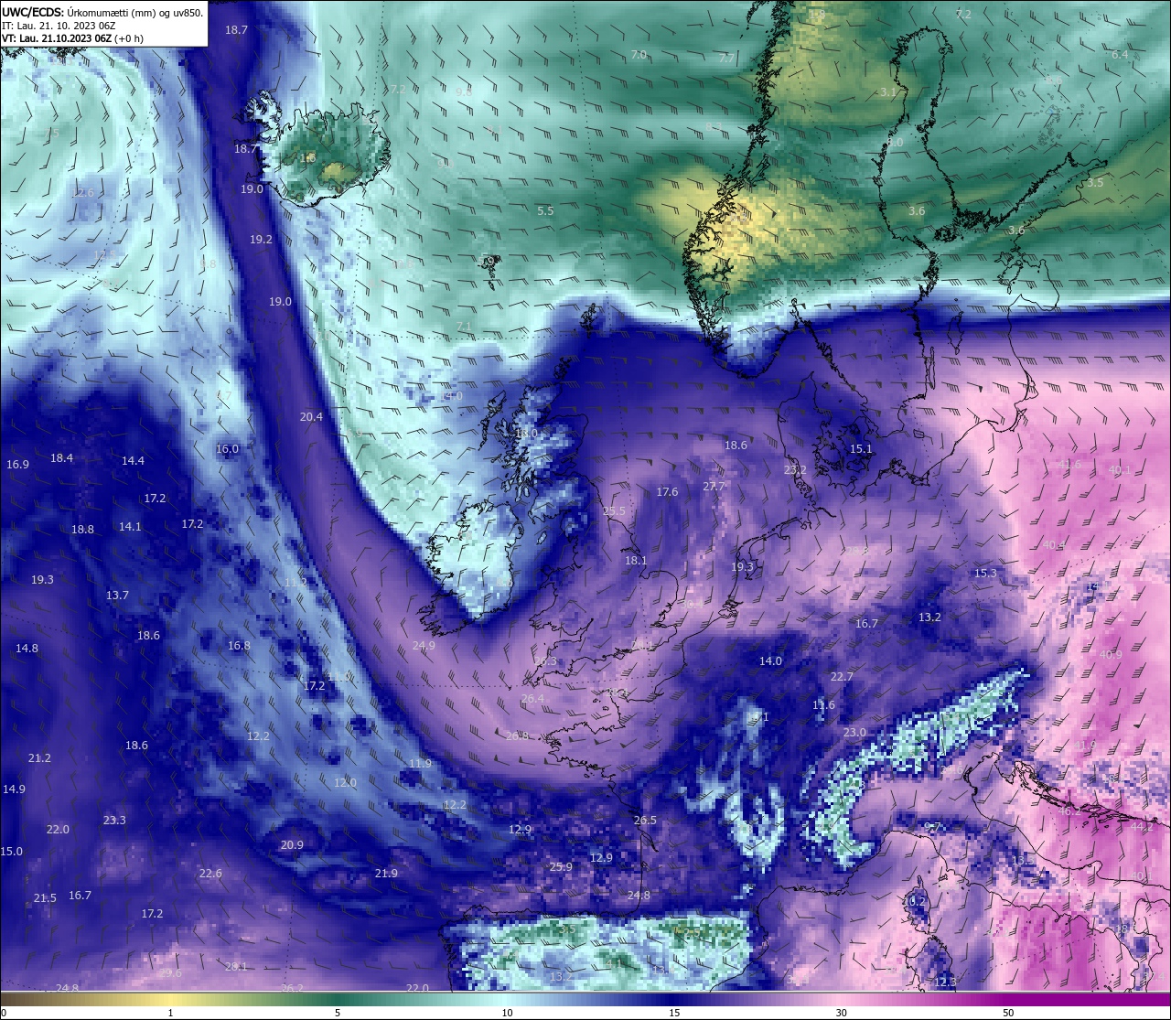The image size is (1171, 1020).
Task: Click the 21.5 value on the map
Action: point(45,898)
